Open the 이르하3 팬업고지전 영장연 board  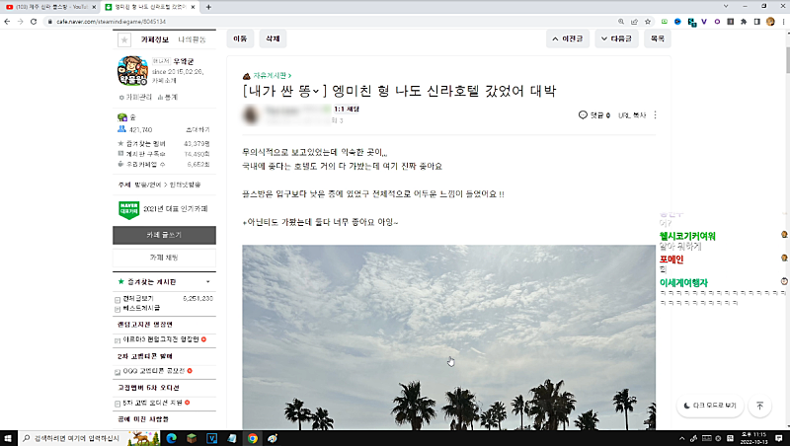point(161,339)
